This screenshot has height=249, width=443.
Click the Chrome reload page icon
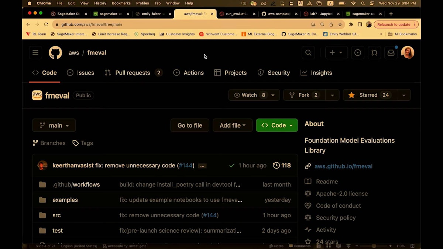click(46, 24)
